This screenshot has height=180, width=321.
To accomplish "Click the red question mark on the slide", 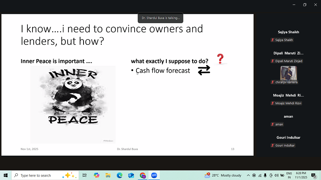I will coord(220,59).
